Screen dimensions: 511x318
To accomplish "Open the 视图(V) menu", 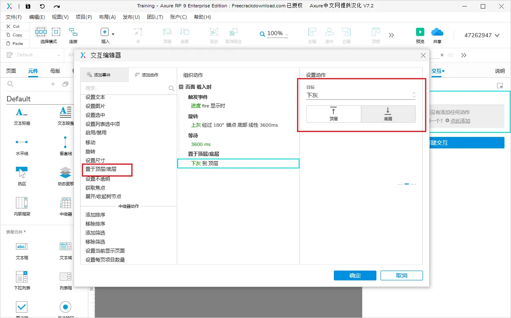I will (61, 17).
